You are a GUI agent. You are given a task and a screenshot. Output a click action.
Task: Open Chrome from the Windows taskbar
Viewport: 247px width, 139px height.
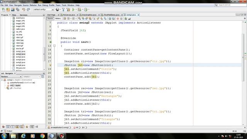click(42, 136)
